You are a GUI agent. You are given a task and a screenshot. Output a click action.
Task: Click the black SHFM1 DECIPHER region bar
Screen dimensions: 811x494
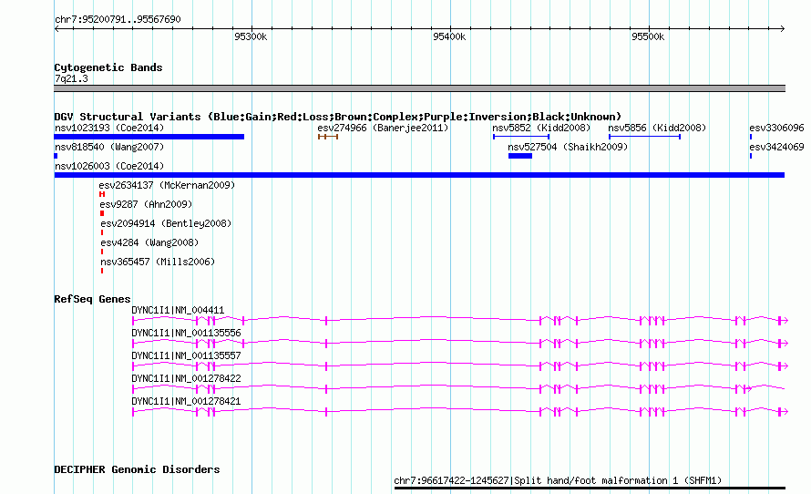590,488
